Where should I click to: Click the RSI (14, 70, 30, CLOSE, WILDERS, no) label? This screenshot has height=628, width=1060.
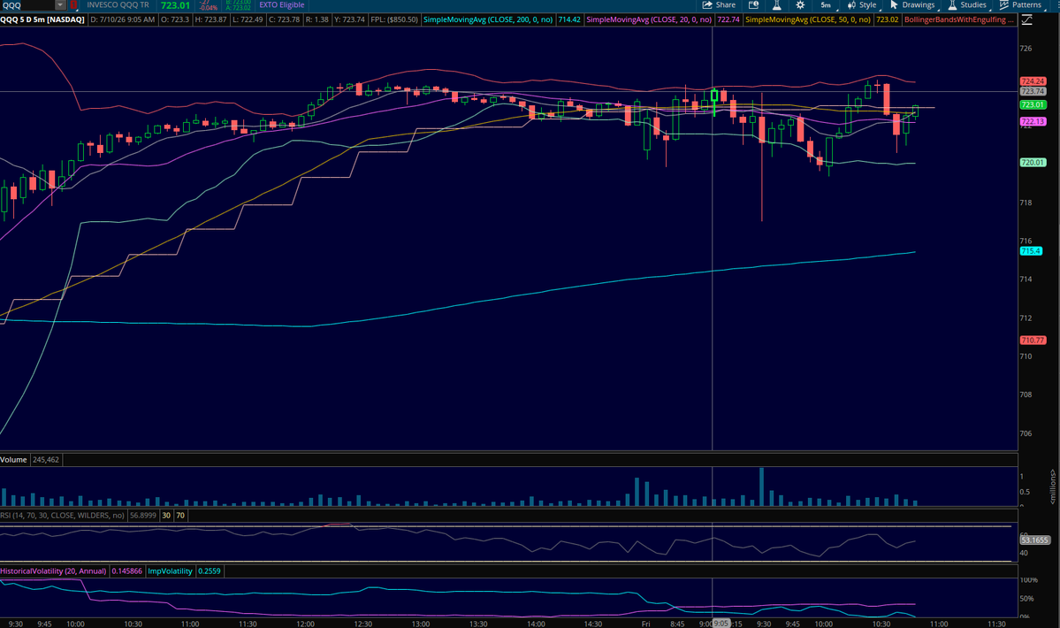(x=63, y=515)
